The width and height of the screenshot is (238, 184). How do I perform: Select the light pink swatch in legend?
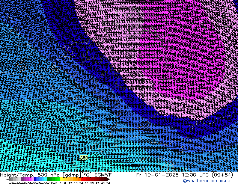click(x=33, y=179)
